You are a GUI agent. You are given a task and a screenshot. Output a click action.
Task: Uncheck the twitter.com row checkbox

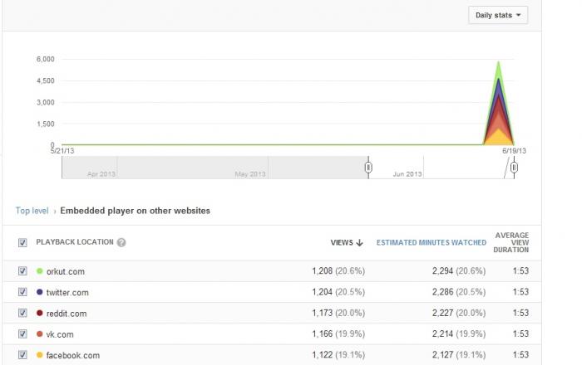(x=22, y=292)
